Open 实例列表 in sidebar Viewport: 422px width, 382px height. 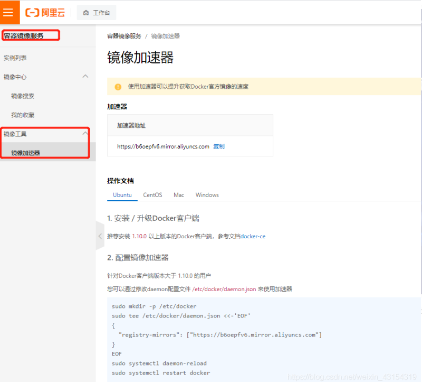point(15,58)
